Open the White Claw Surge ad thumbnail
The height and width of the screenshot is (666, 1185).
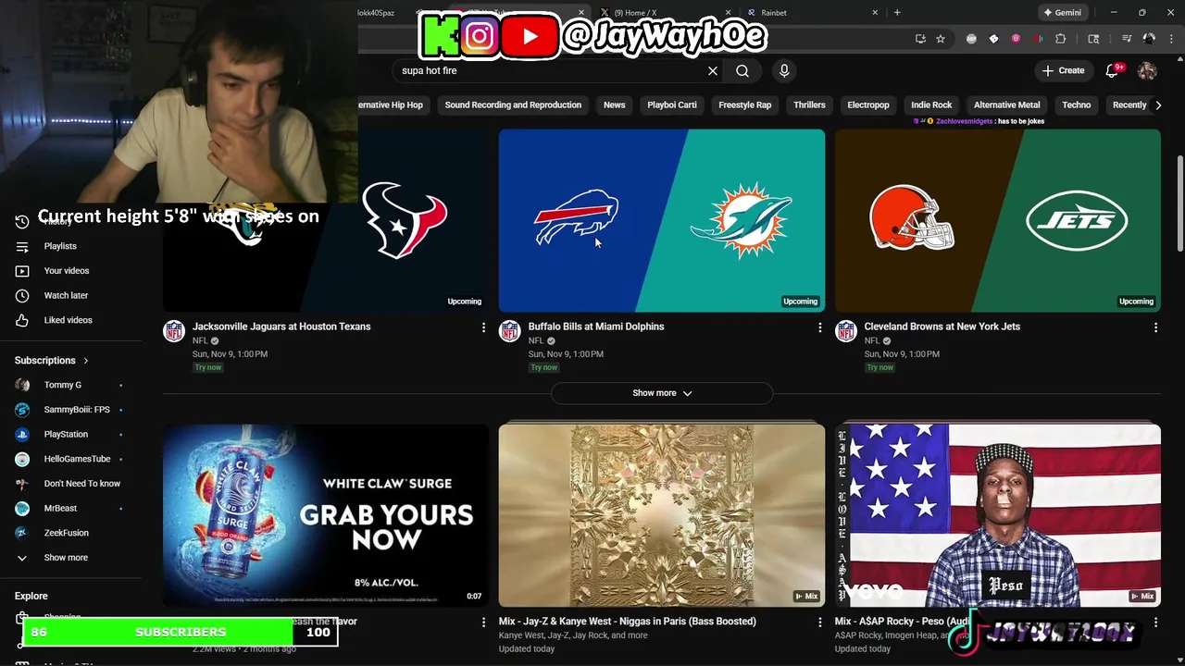coord(326,515)
